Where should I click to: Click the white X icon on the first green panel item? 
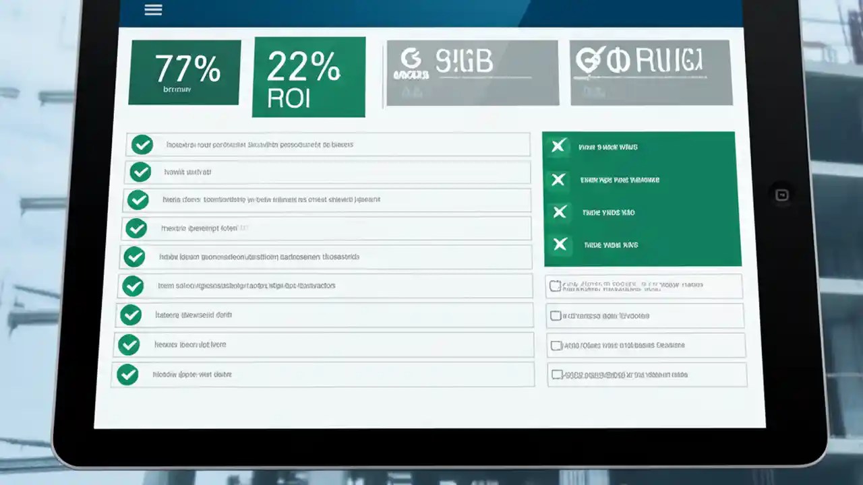(x=559, y=145)
